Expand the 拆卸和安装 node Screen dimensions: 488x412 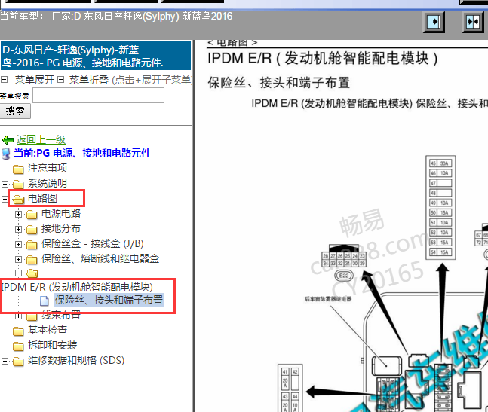click(5, 346)
